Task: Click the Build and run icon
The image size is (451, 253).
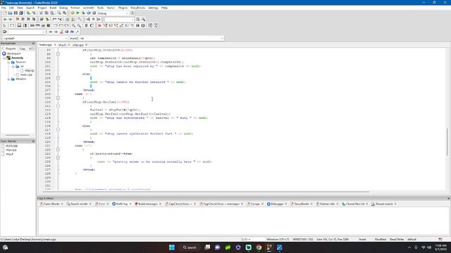Action: point(83,13)
